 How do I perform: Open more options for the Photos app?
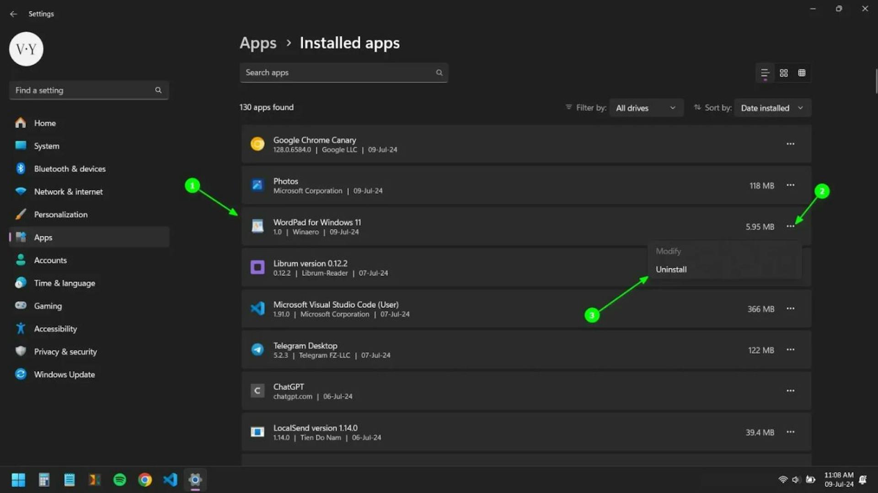pos(790,186)
